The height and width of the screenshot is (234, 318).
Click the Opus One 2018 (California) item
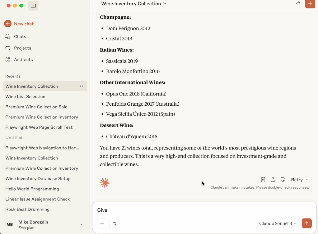(x=136, y=94)
